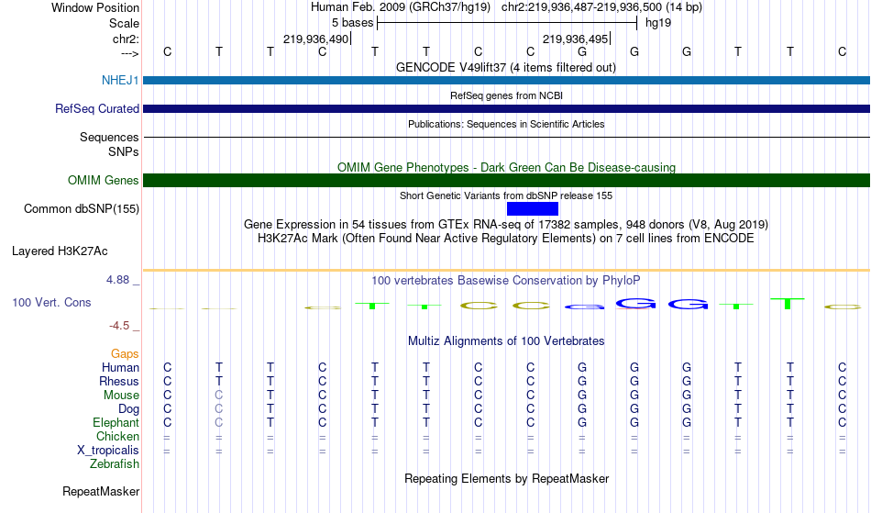Click the hg19 scale label
Viewport: 871px width, 513px height.
pos(658,23)
